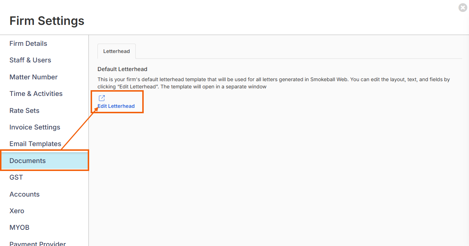Screen dimensions: 469x246
Task: Go to Accounts settings
Action: [25, 194]
